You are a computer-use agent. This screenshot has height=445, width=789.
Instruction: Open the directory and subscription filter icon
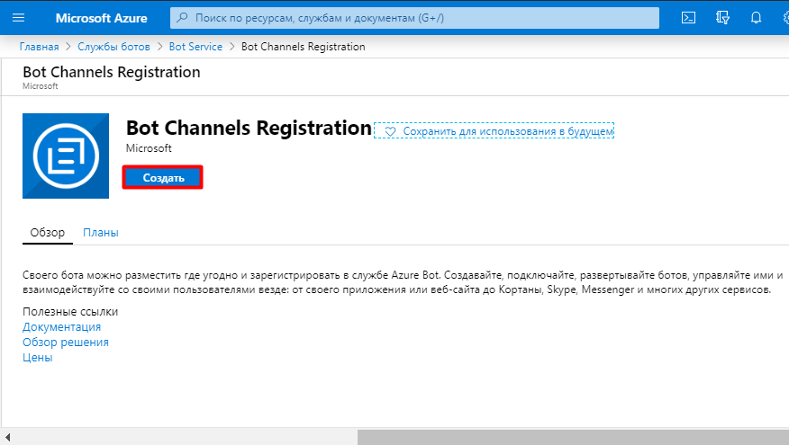pyautogui.click(x=722, y=18)
